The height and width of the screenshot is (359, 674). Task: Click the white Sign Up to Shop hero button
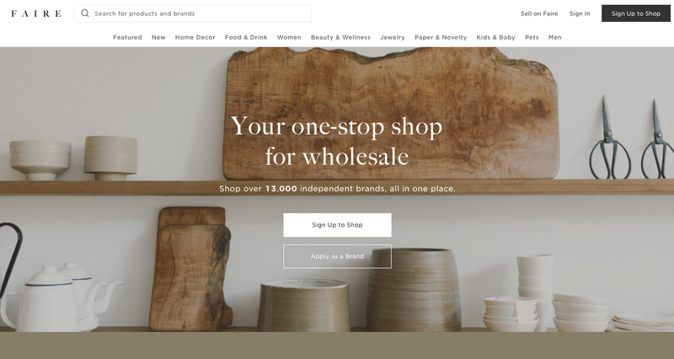(x=337, y=225)
